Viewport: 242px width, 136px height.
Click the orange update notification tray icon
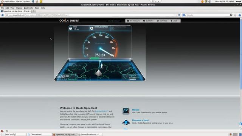coord(202,2)
